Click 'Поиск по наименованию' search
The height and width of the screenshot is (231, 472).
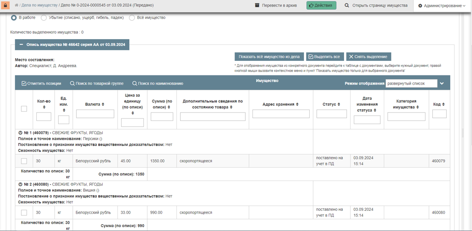tap(157, 84)
